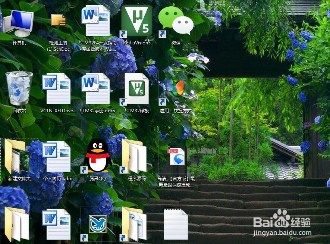Screen dimensions: 330x244
Task: Click the 腾讯QQ label text
Action: pyautogui.click(x=97, y=179)
